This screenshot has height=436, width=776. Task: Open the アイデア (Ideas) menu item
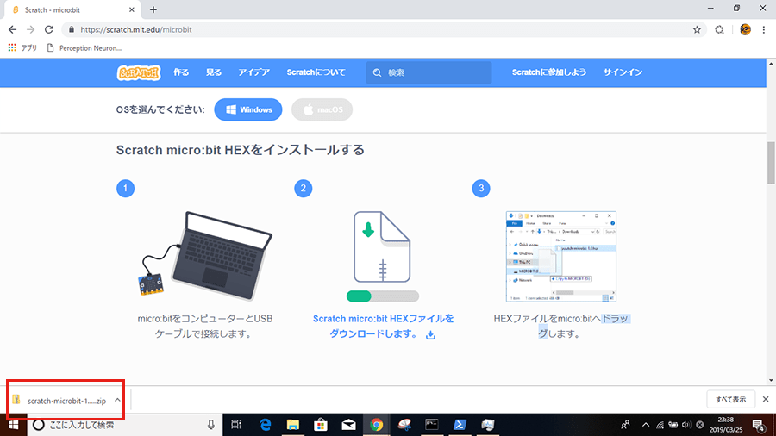coord(253,72)
